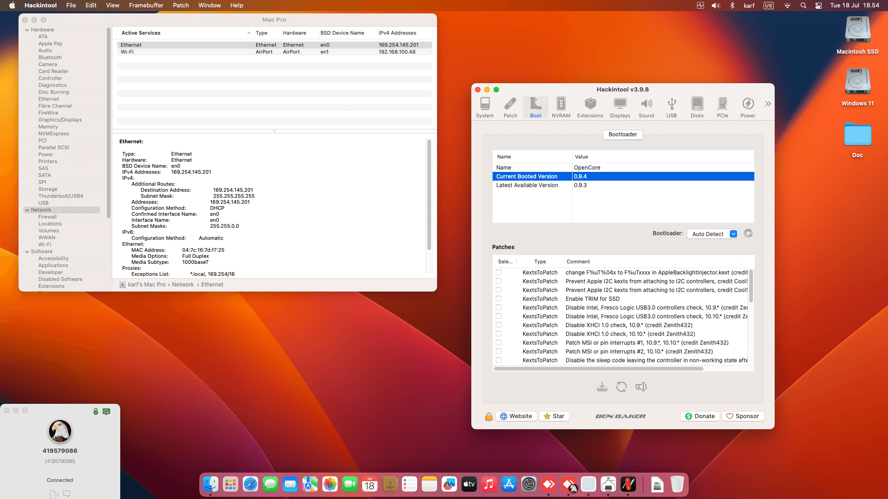Click the horizontal scrollbar of Patches table

point(598,369)
